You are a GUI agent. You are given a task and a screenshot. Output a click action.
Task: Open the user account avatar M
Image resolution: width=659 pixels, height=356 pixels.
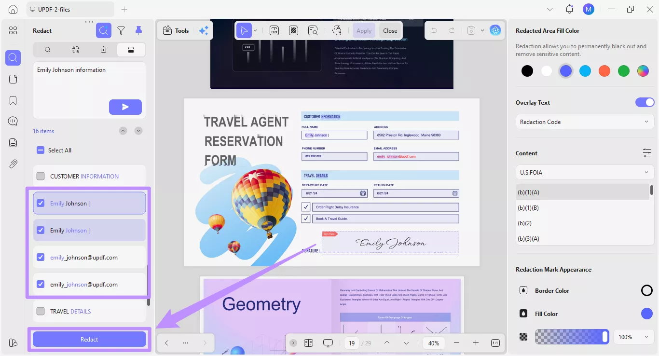pyautogui.click(x=588, y=9)
